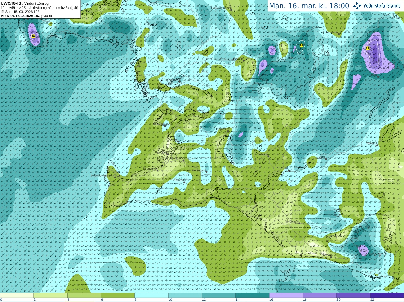The height and width of the screenshot is (302, 404).
Task: Click the Steinar station label
Action: pos(326,255)
